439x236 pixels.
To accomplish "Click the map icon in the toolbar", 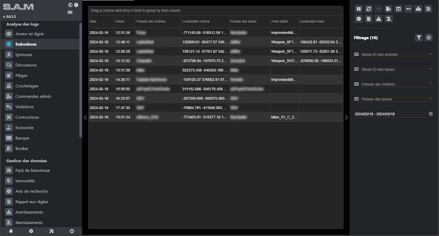I will [419, 9].
